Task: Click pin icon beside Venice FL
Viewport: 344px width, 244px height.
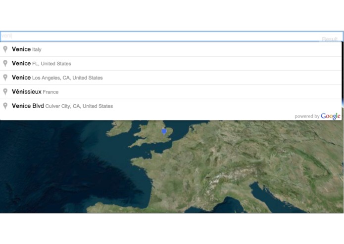Action: (x=5, y=63)
